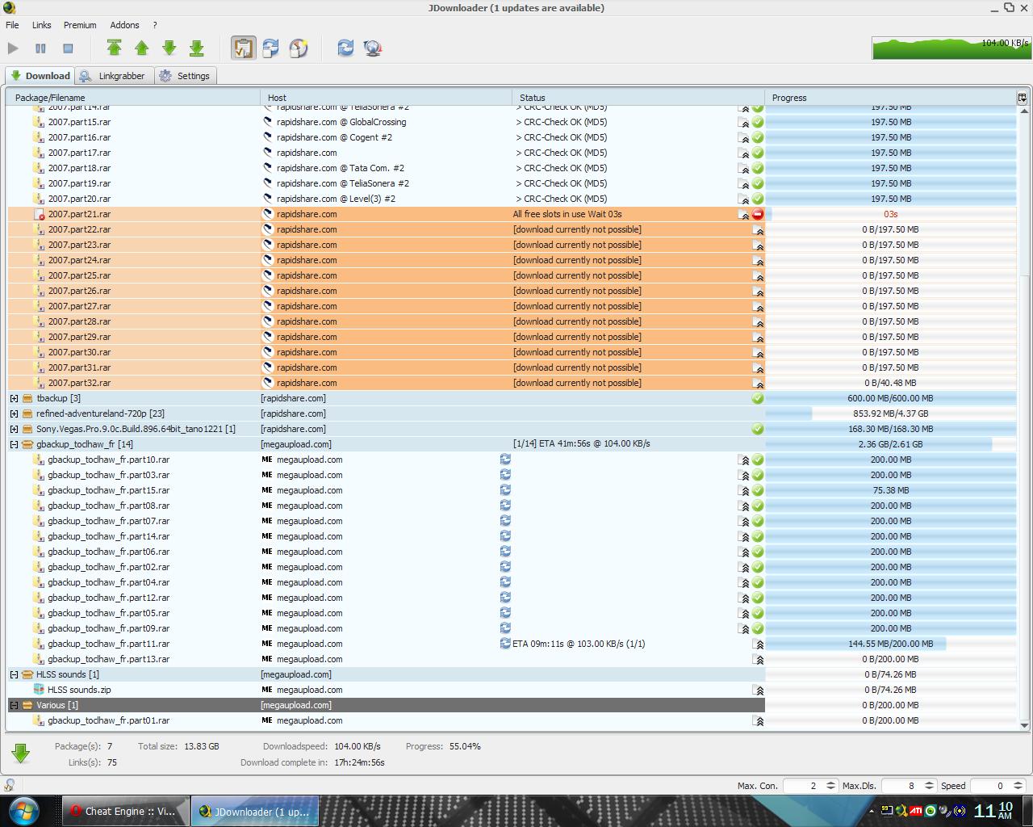This screenshot has width=1033, height=827.
Task: Select the Download tab
Action: click(40, 76)
